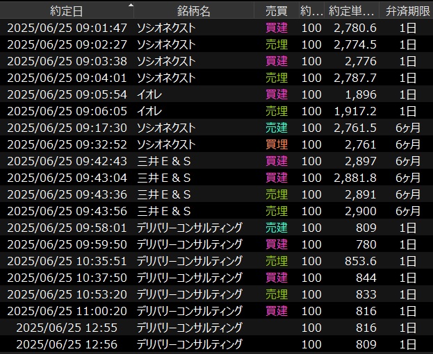
Task: Select timestamp 2025/06/25 09:06:05
Action: [67, 111]
